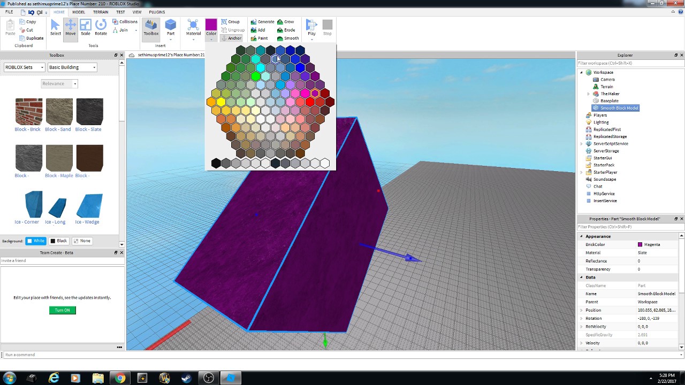
Task: Insert a new Part
Action: coord(171,28)
